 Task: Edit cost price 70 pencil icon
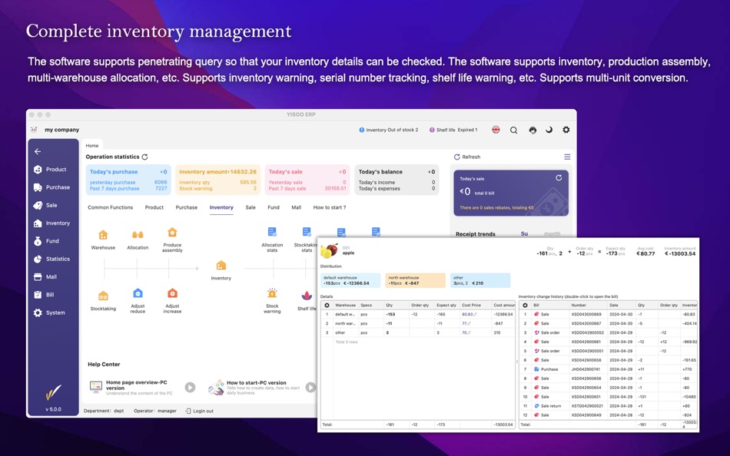tap(469, 332)
